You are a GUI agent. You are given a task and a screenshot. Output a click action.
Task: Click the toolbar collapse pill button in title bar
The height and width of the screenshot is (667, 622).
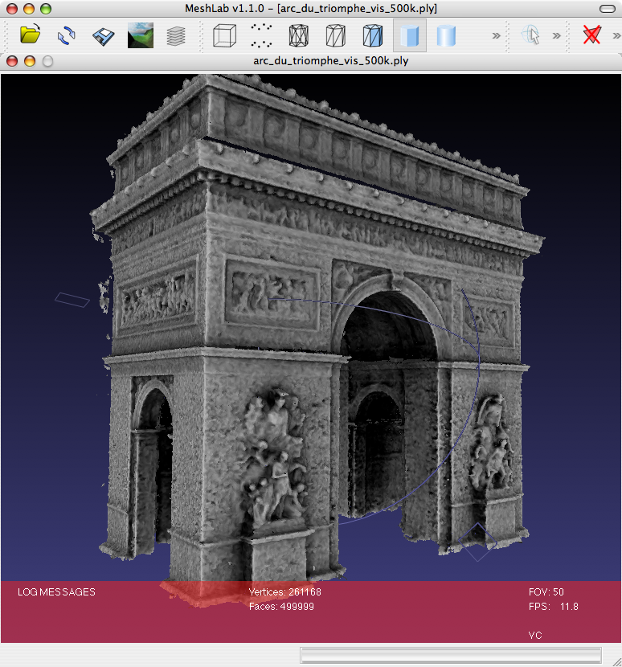coord(608,8)
